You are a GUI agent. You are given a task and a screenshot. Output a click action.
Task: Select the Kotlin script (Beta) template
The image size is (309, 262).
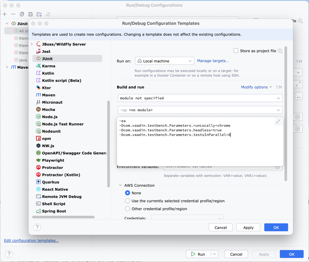coord(62,81)
